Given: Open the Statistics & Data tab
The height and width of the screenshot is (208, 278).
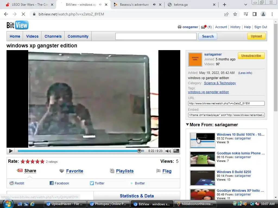Looking at the screenshot, I should (137, 196).
